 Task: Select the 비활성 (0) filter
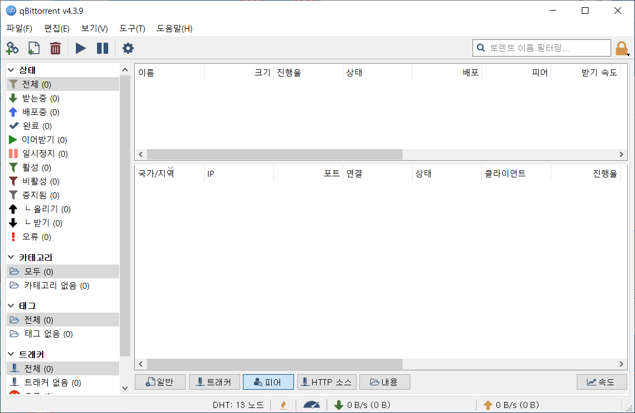[63, 181]
